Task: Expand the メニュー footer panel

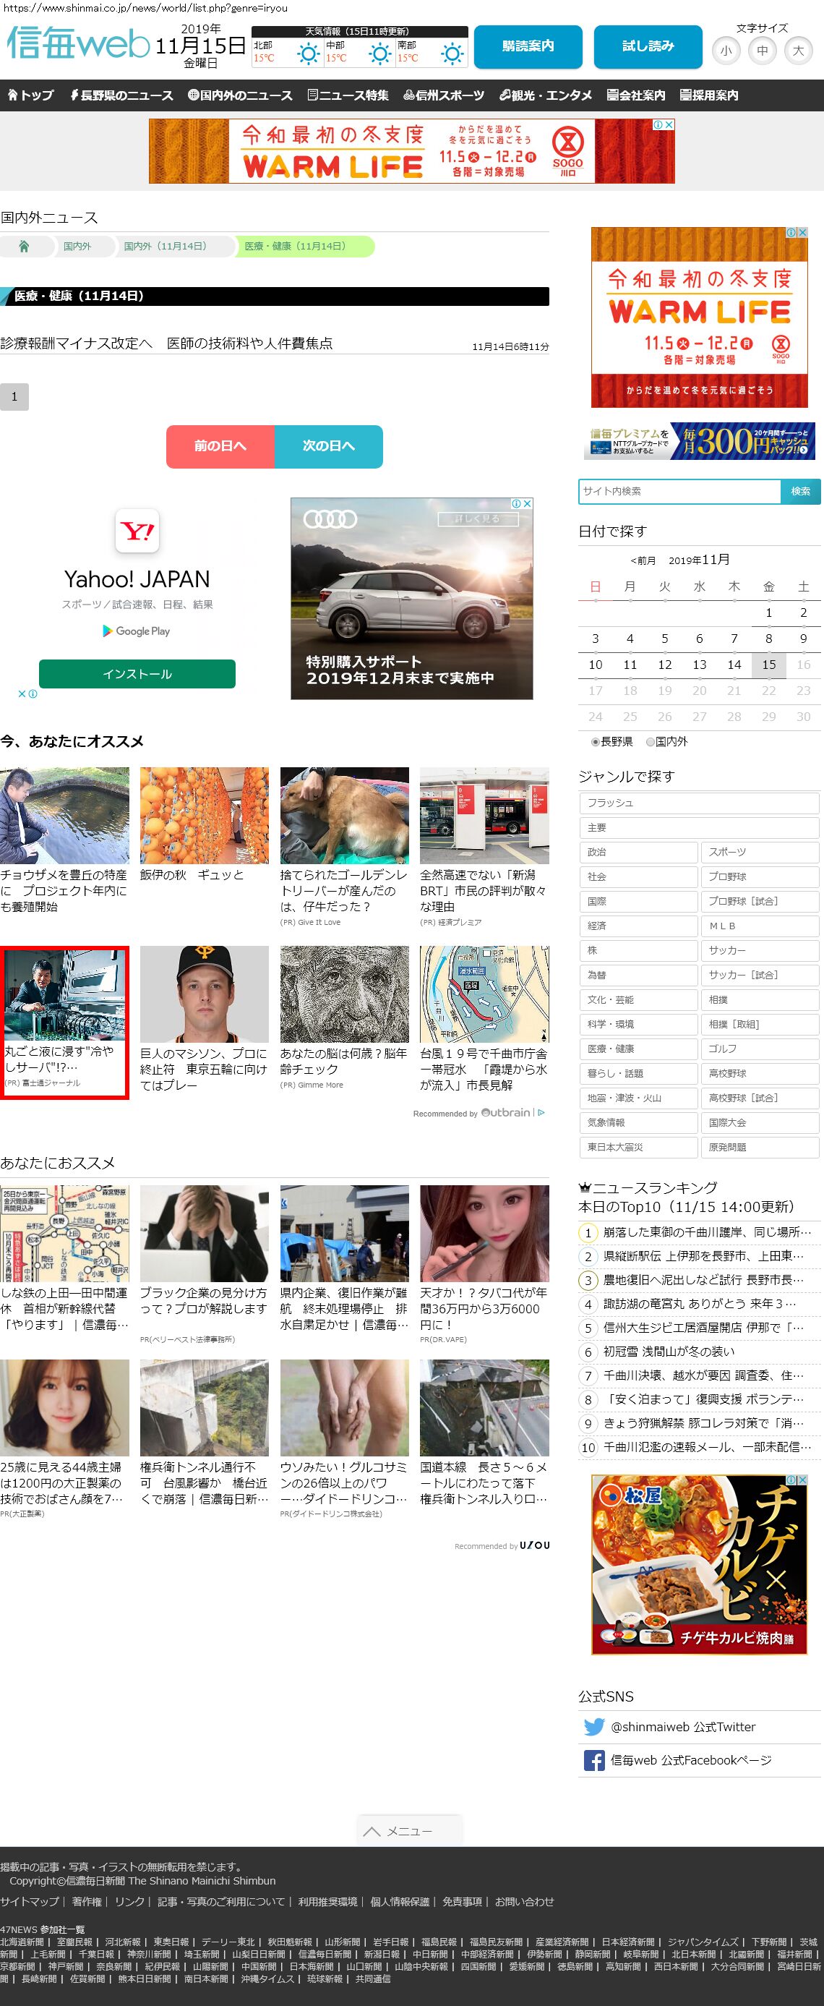Action: pyautogui.click(x=409, y=1831)
